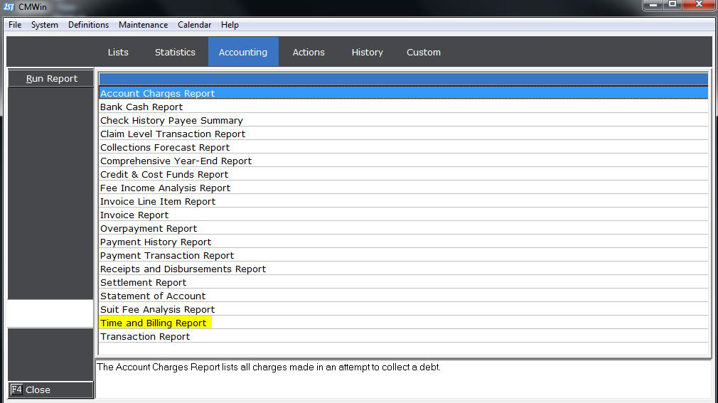
Task: Select Fee Income Analysis Report
Action: 165,188
